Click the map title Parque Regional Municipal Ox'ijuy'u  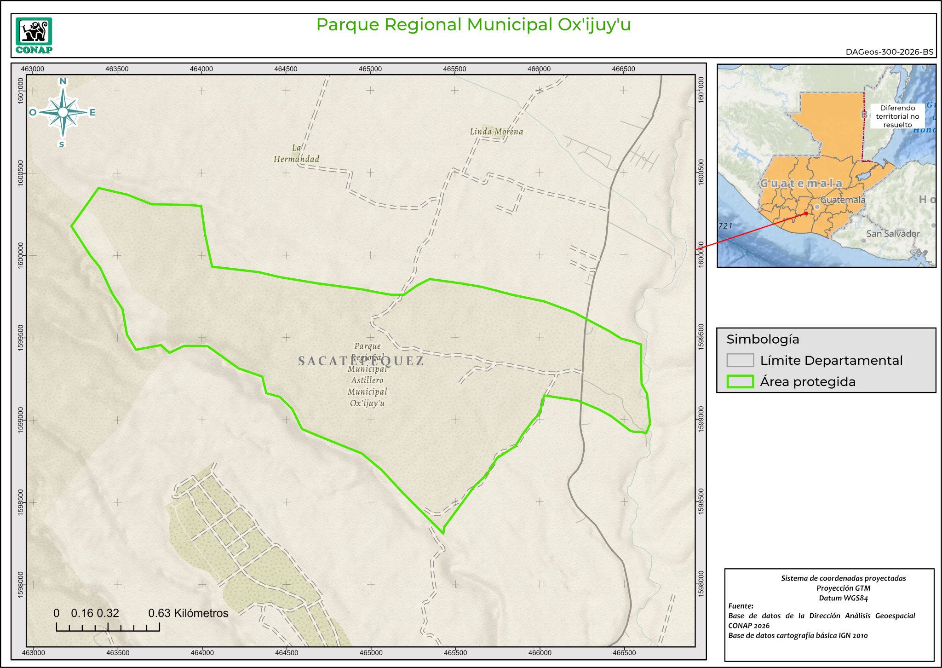click(x=473, y=25)
